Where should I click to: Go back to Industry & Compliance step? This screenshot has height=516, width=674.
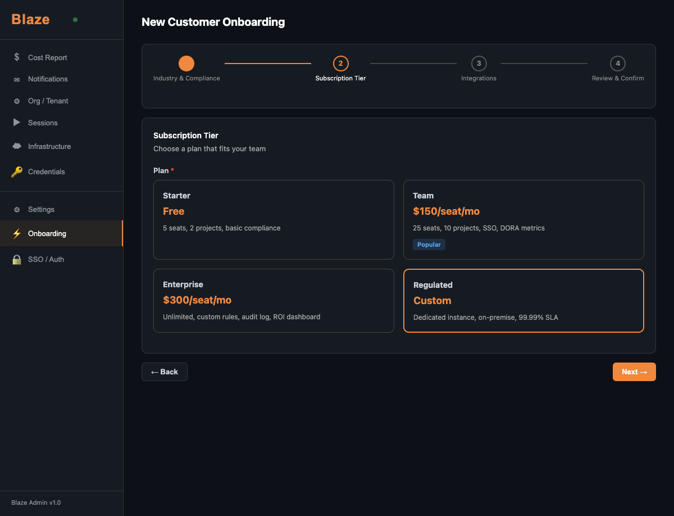coord(186,64)
